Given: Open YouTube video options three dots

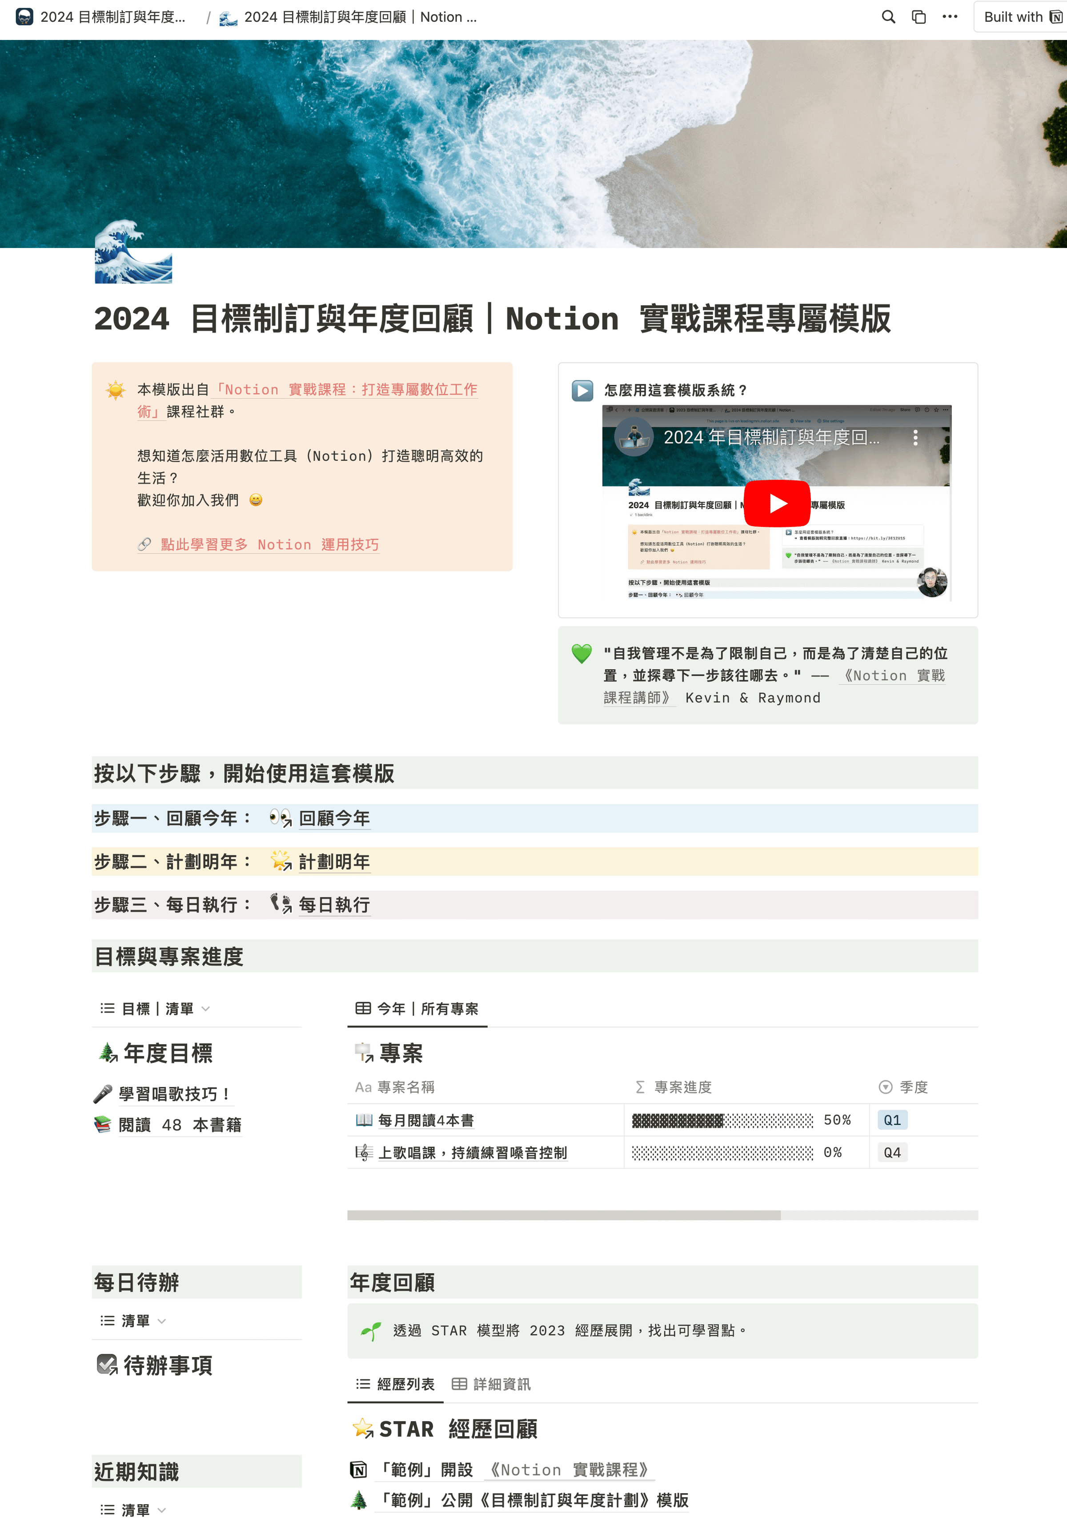Looking at the screenshot, I should 915,437.
